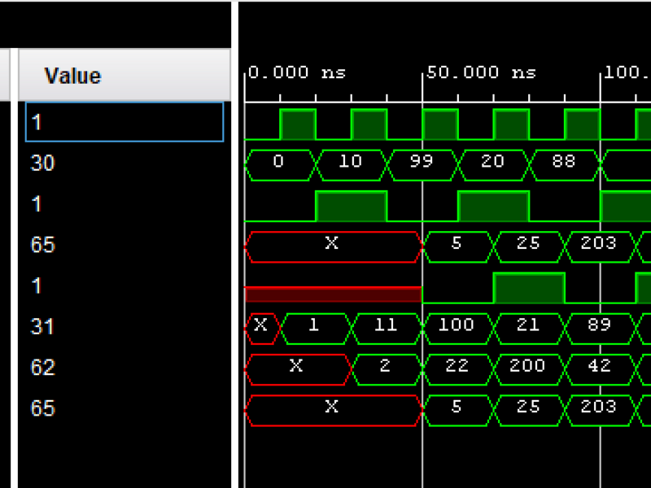Select the value cell reading 62
651x488 pixels.
click(x=43, y=368)
